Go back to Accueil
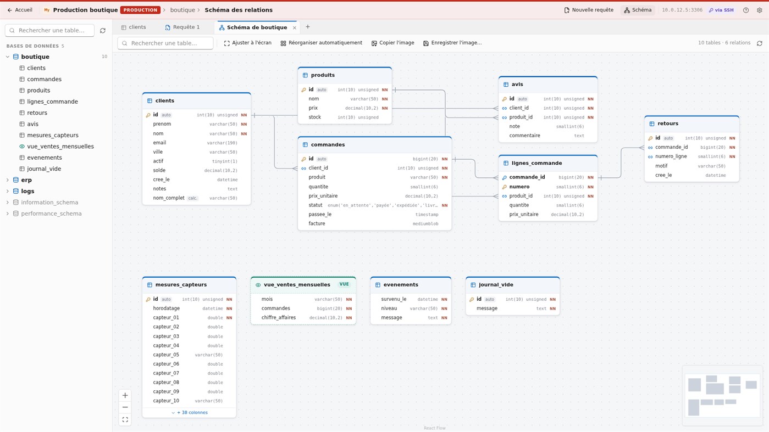Image resolution: width=769 pixels, height=432 pixels. point(20,10)
